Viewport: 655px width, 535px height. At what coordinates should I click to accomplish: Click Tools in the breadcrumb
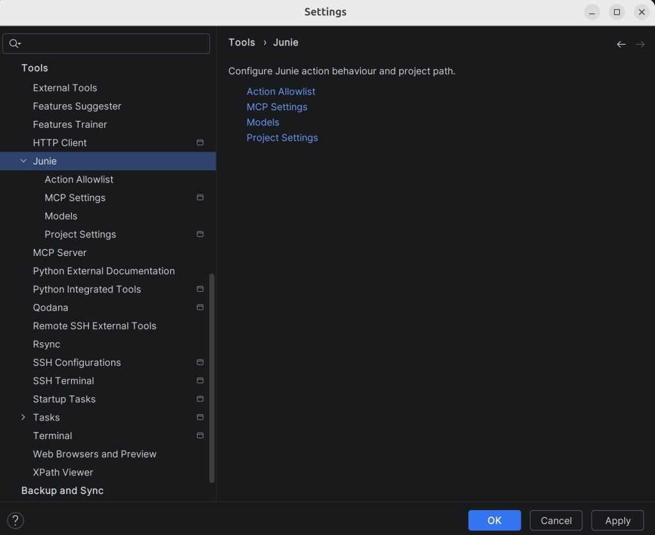pyautogui.click(x=241, y=43)
